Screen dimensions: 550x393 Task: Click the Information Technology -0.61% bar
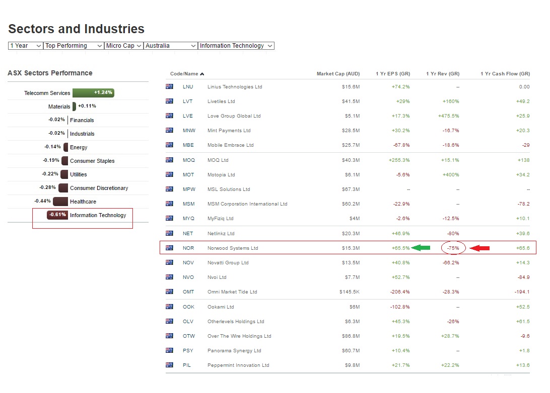(57, 215)
